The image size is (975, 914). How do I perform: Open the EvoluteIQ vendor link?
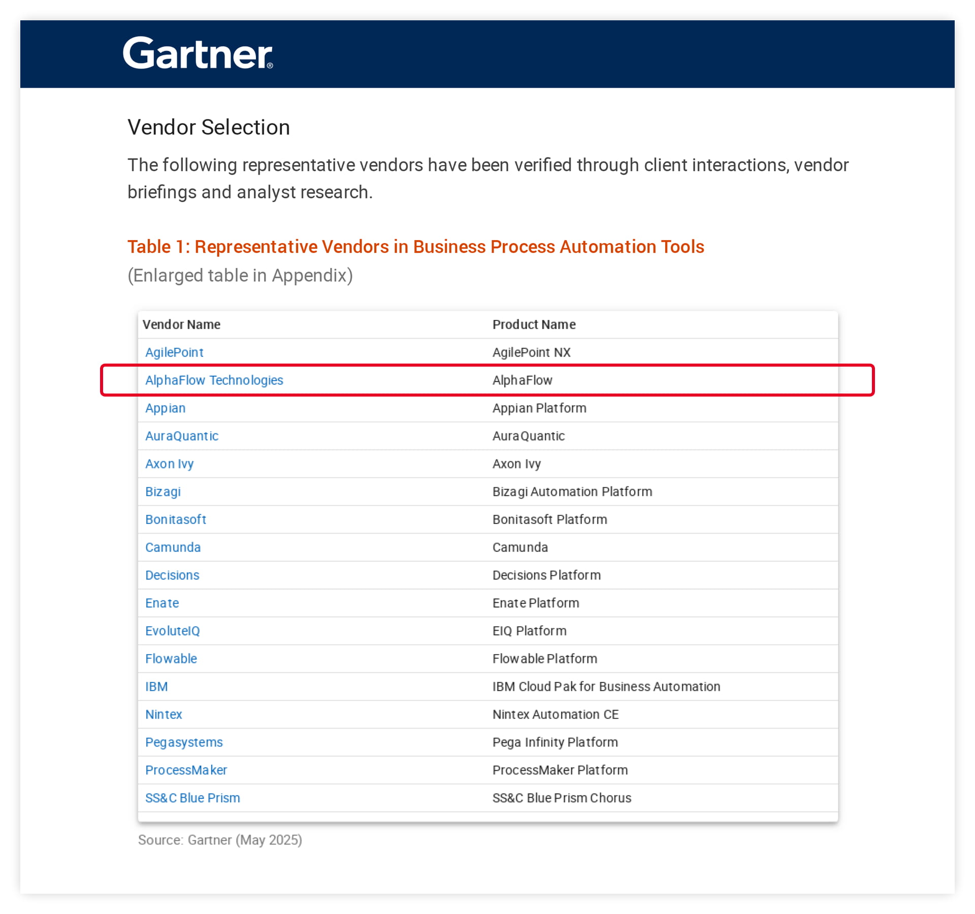point(172,631)
